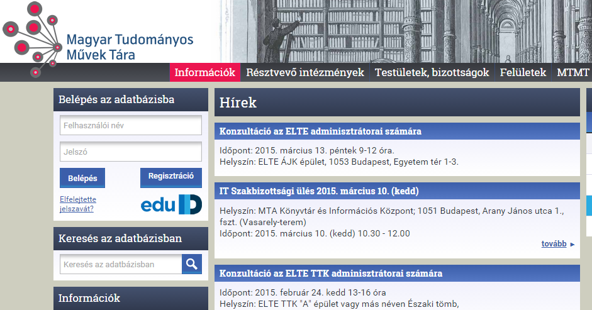Open the MTMT menu item
Screen dimensions: 592x310
tap(572, 72)
